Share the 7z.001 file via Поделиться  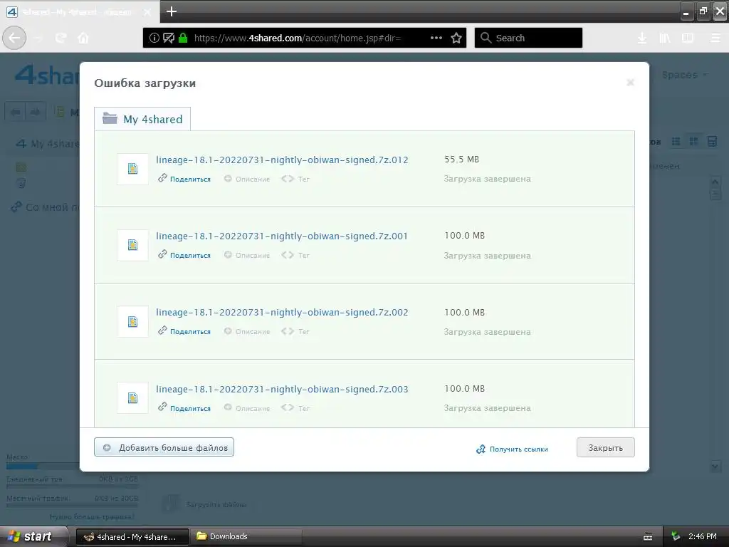(x=184, y=255)
